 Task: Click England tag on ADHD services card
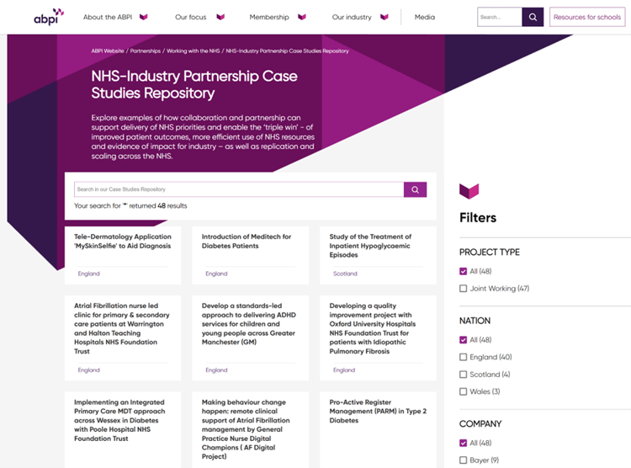216,370
